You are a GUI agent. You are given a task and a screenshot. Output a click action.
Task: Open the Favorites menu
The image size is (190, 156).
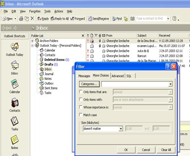tap(35, 11)
